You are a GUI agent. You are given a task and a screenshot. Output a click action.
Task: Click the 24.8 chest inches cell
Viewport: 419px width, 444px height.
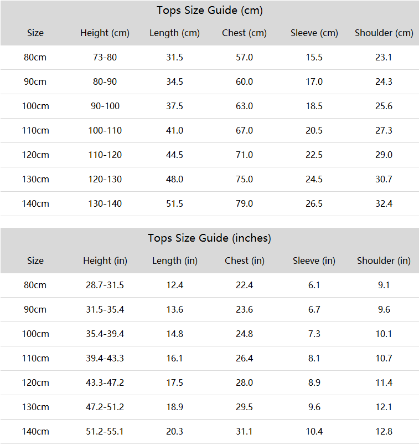click(x=244, y=334)
